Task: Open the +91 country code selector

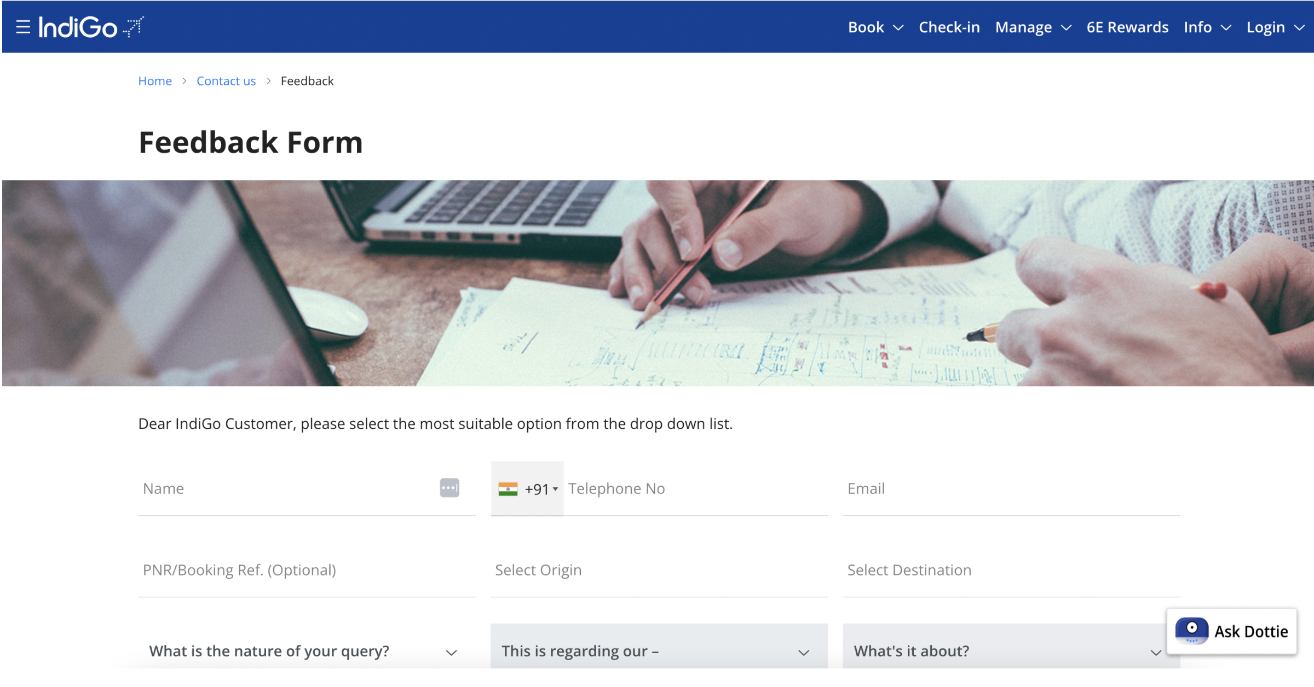Action: 540,489
